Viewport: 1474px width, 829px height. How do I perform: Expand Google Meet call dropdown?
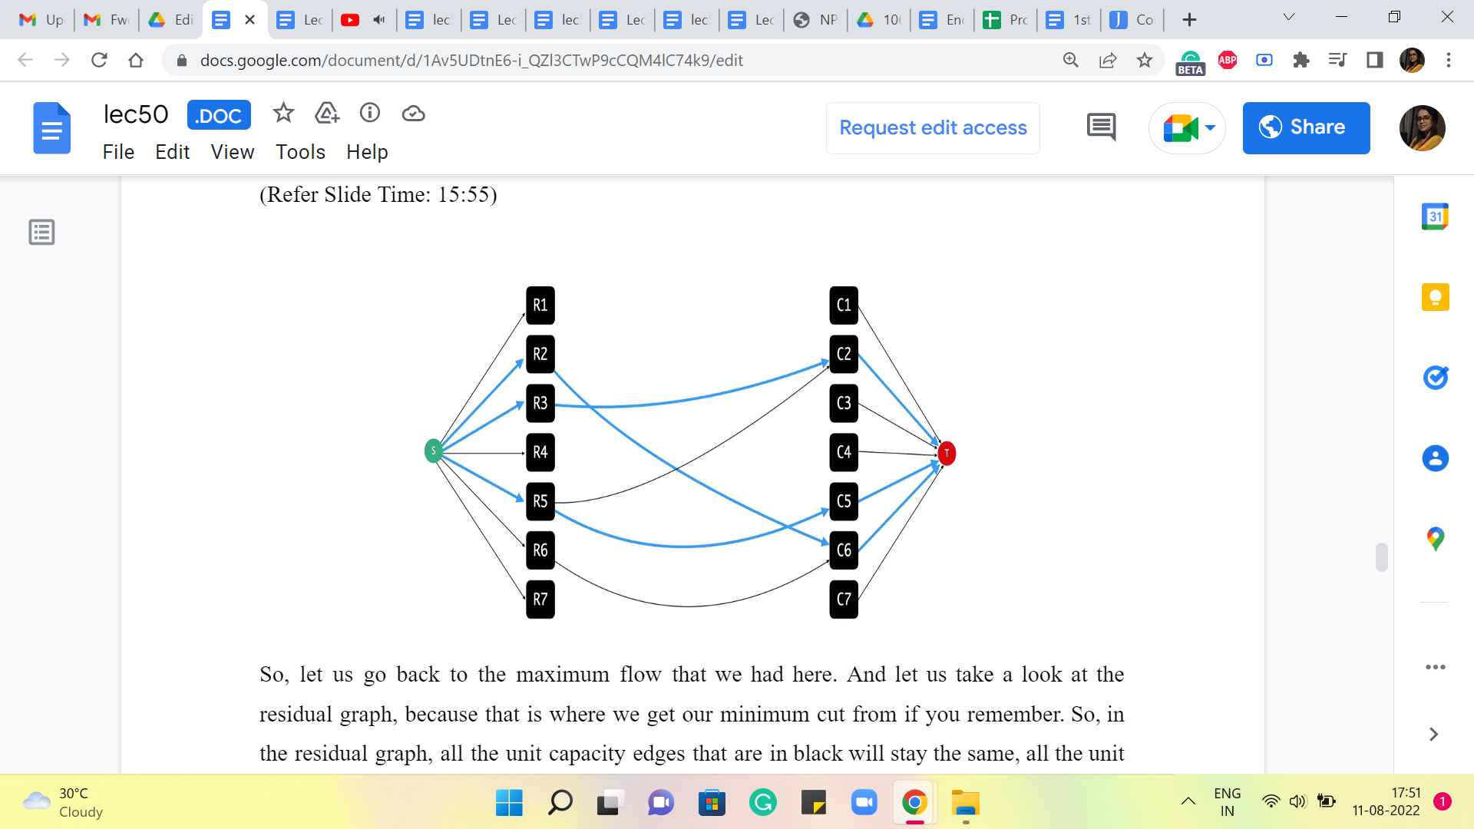1211,127
